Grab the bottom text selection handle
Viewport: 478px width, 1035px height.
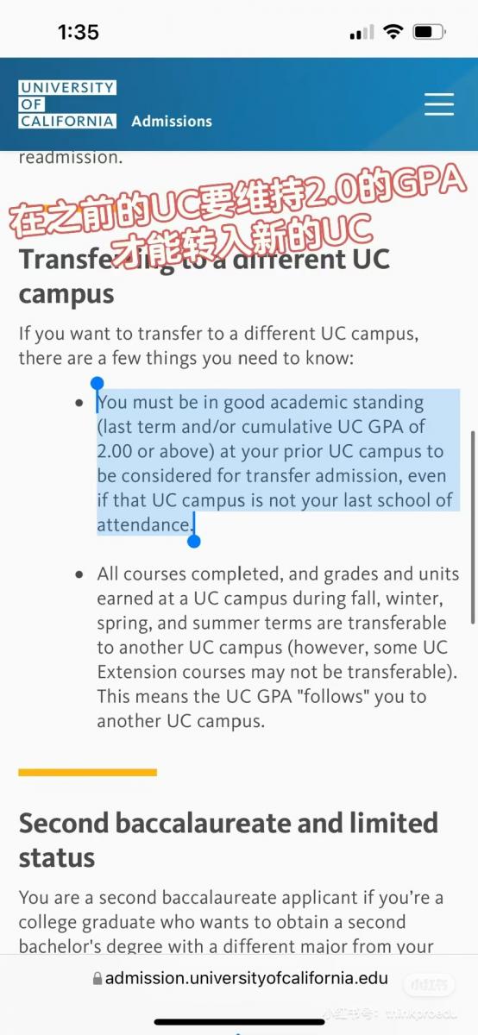[193, 541]
